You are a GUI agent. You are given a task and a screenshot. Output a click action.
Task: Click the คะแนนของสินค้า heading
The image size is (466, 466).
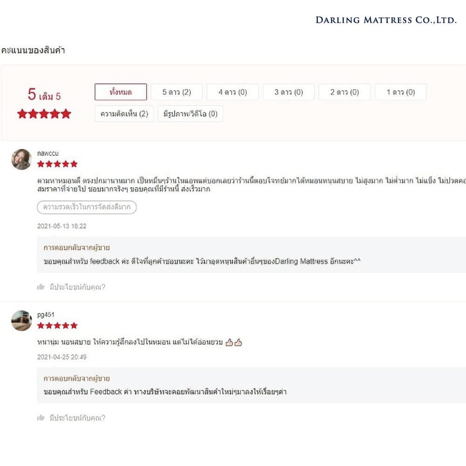pyautogui.click(x=33, y=50)
